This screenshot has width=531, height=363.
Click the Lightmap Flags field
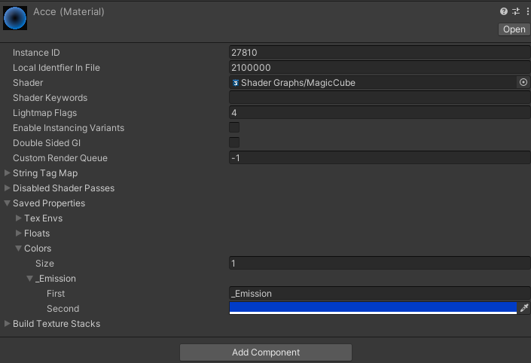point(380,113)
